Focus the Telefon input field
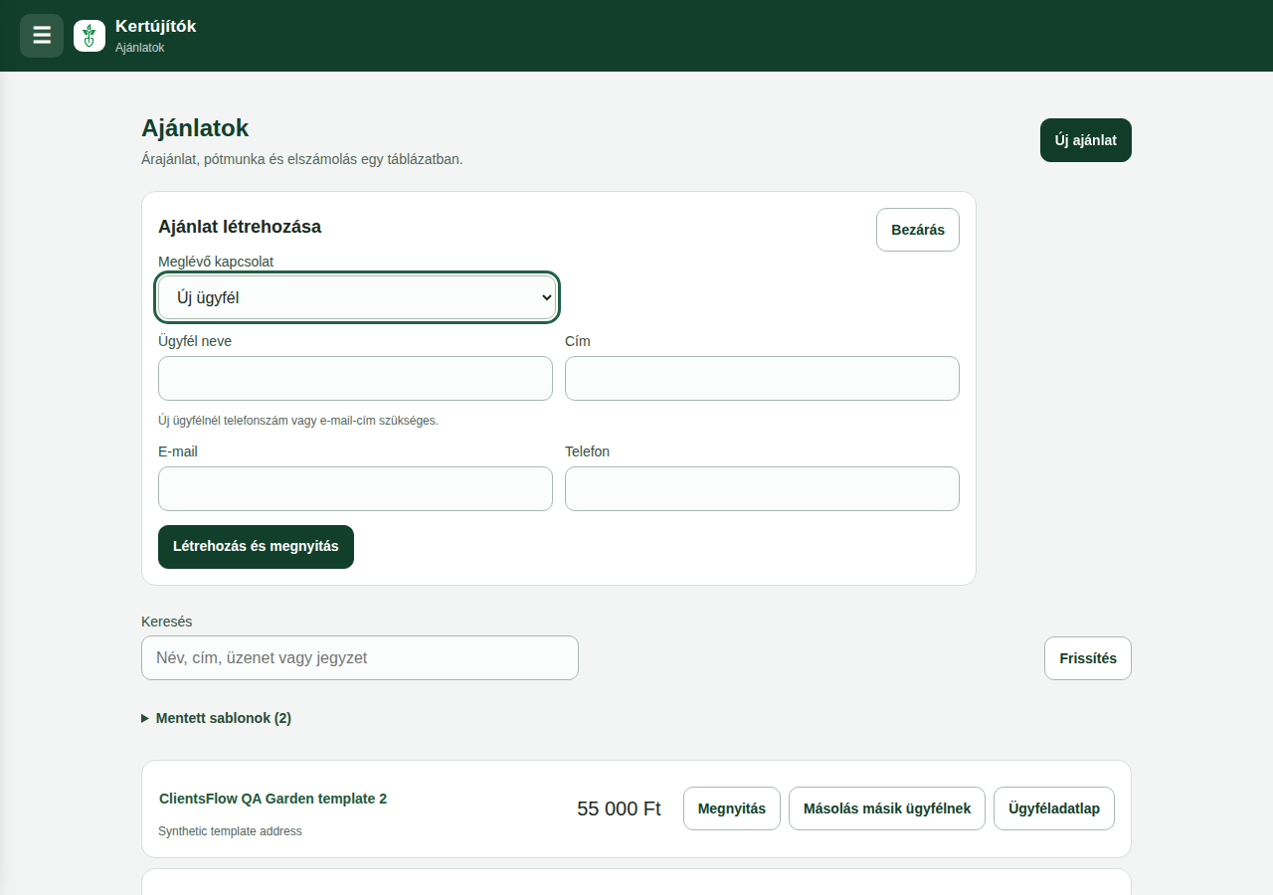This screenshot has height=895, width=1273. pos(762,489)
